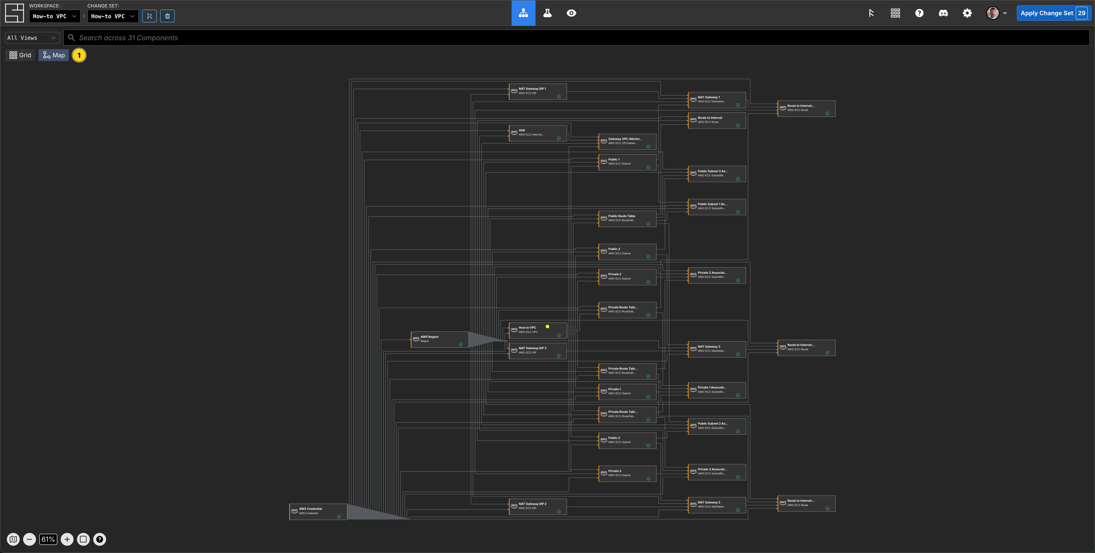This screenshot has width=1095, height=553.
Task: Open the System Initiative logo home
Action: 15,13
